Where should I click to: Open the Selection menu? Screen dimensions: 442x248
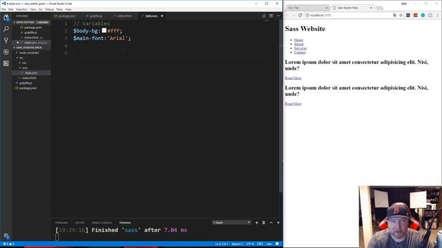tap(21, 9)
